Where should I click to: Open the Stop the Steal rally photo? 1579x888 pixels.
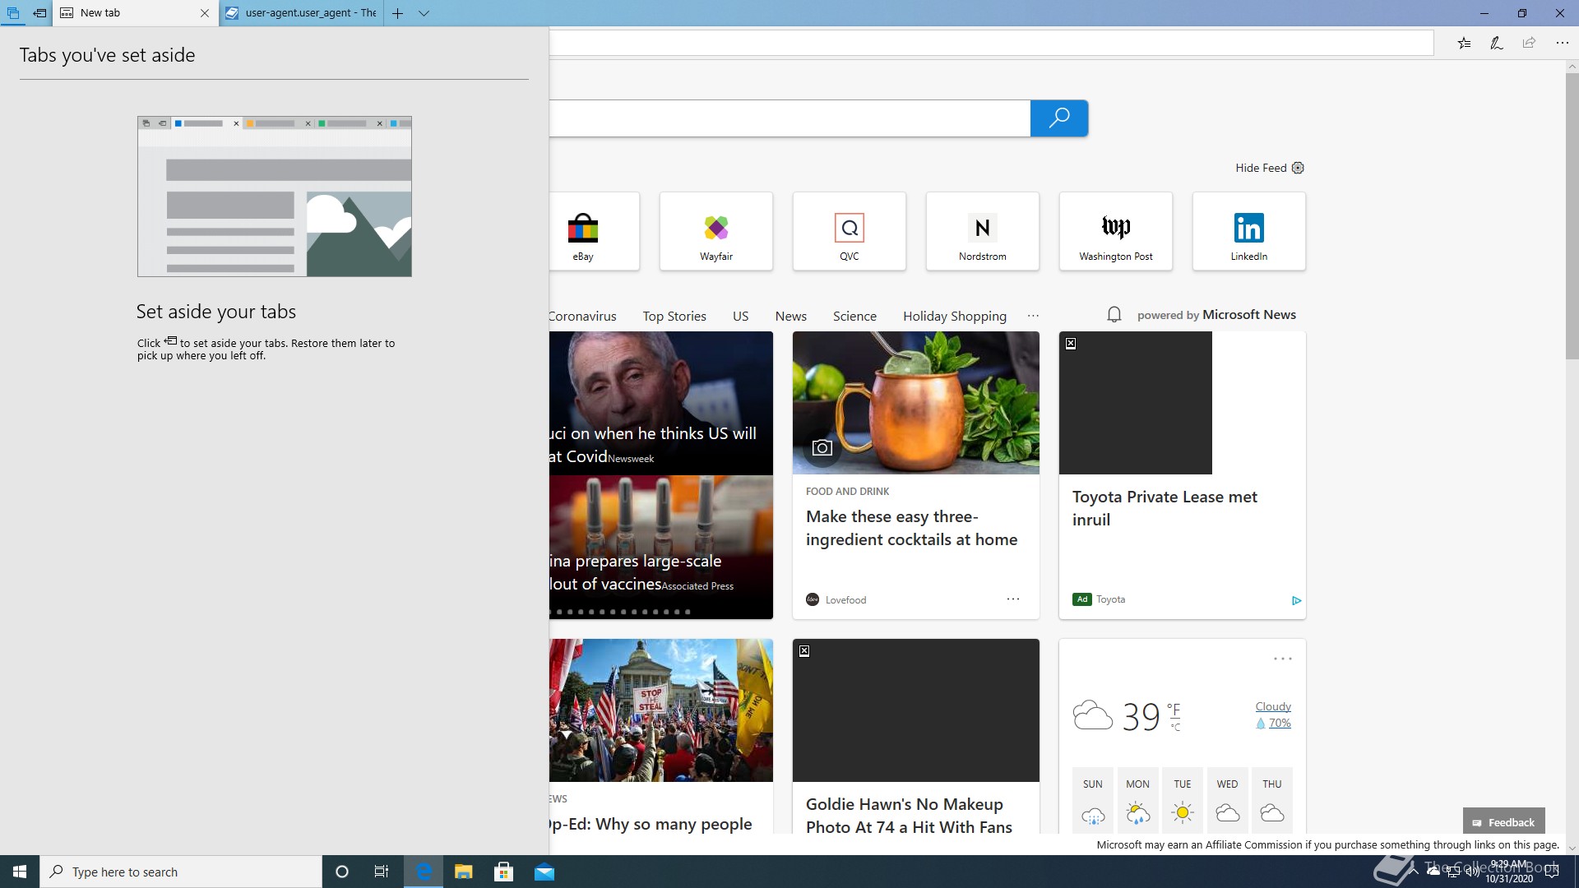pos(661,710)
